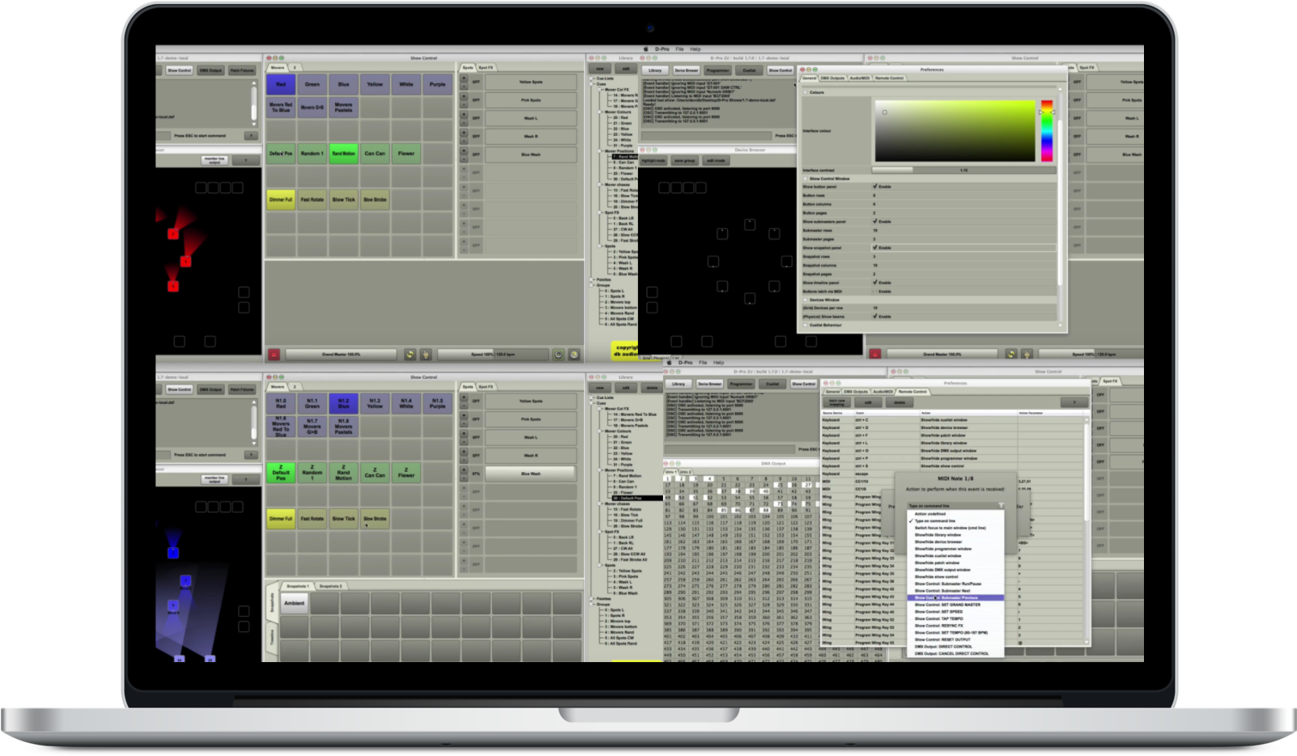Screen dimensions: 1297x756
Task: Disable 'Show timeline panel' Enable checkbox
Action: tap(875, 282)
